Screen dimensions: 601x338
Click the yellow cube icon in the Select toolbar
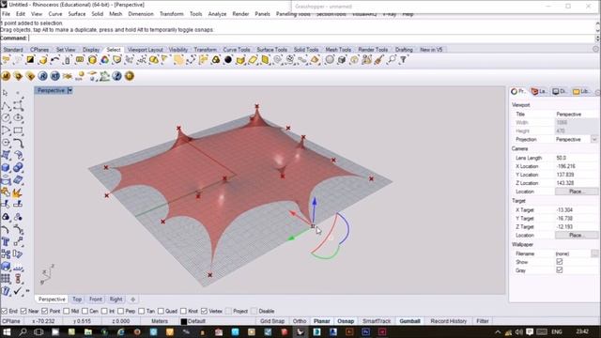click(x=92, y=60)
